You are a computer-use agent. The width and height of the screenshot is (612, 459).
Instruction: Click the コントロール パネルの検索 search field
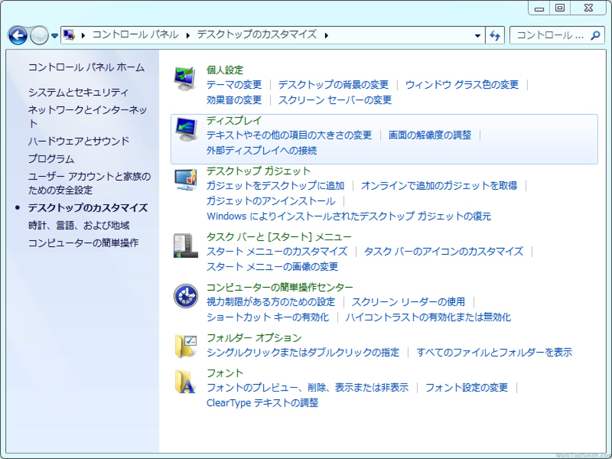557,35
